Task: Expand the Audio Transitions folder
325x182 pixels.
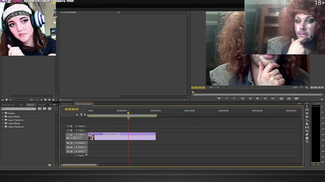Action: (x=3, y=120)
